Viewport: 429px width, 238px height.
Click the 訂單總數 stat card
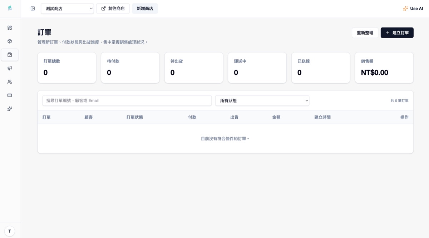click(x=67, y=68)
